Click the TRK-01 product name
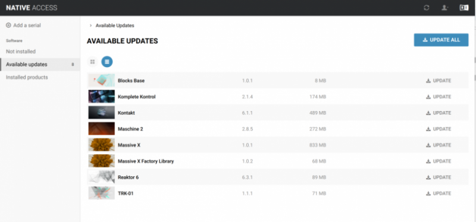 [126, 194]
